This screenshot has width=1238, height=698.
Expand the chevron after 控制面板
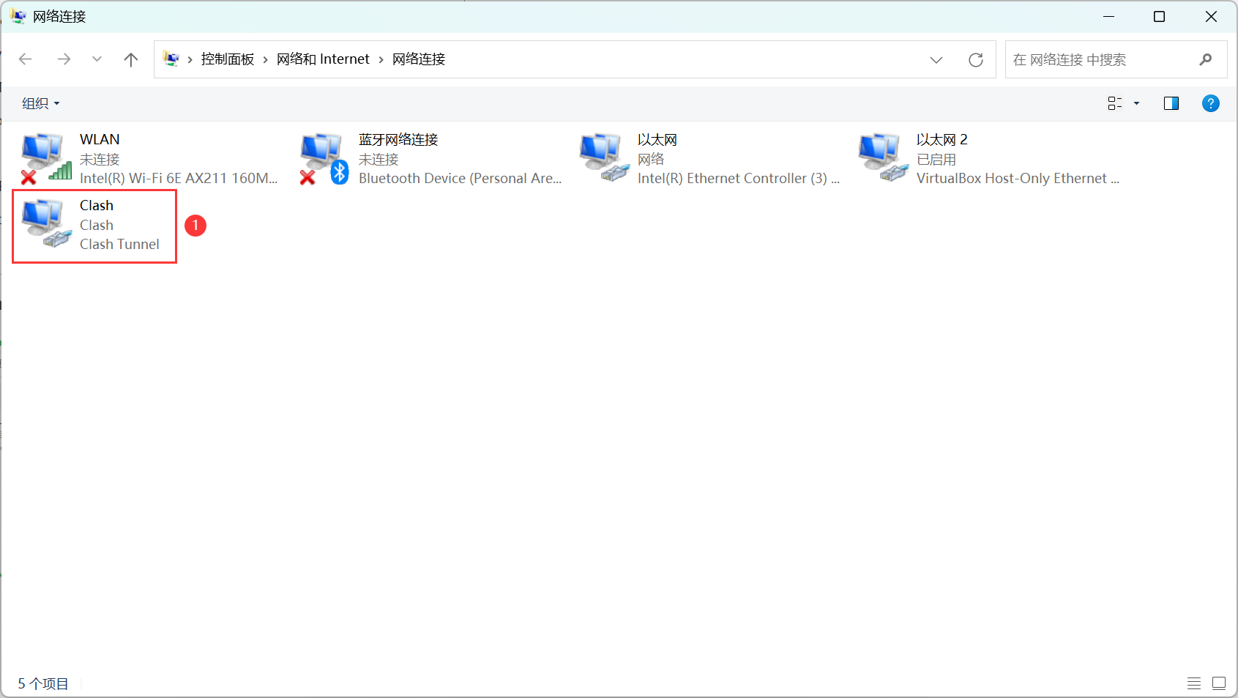click(x=265, y=59)
